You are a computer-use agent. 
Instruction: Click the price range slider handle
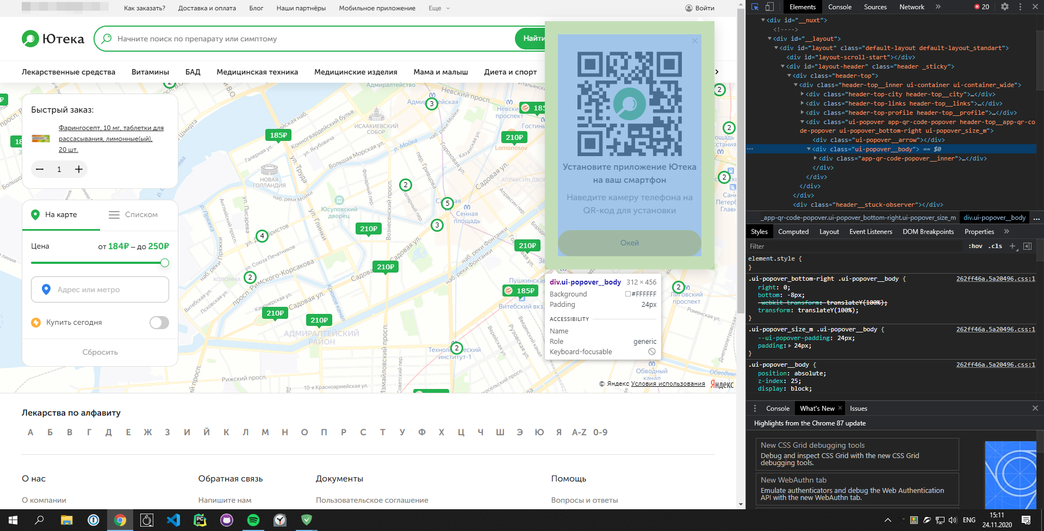pos(165,263)
